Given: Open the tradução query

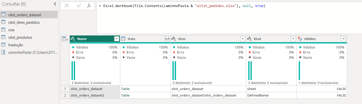Looking at the screenshot, I should click(29, 45).
